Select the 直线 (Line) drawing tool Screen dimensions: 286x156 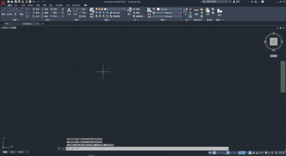pos(3,11)
